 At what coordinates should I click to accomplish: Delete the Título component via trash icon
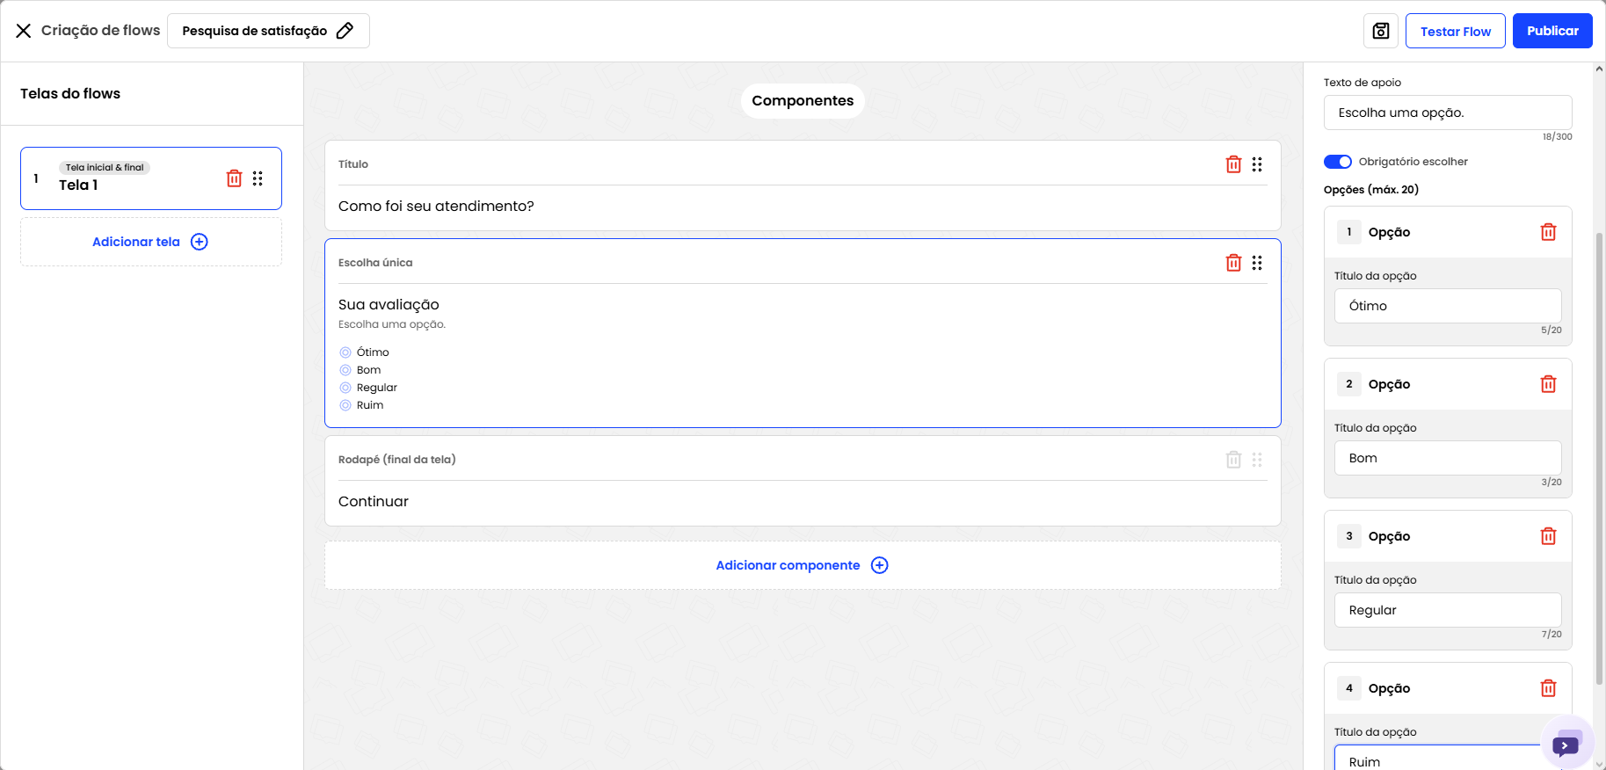(1233, 164)
